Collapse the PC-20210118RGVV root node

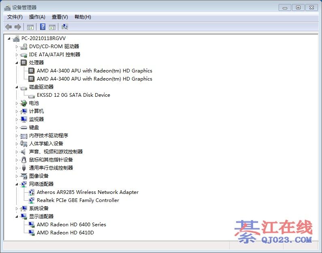click(9, 38)
